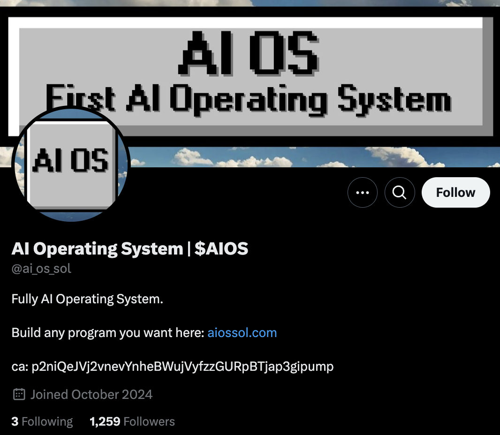The height and width of the screenshot is (435, 500).
Task: Click the Followers label word
Action: [149, 421]
